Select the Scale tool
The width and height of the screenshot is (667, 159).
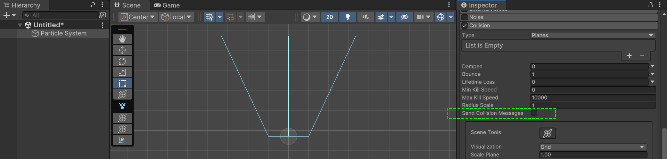(x=122, y=72)
